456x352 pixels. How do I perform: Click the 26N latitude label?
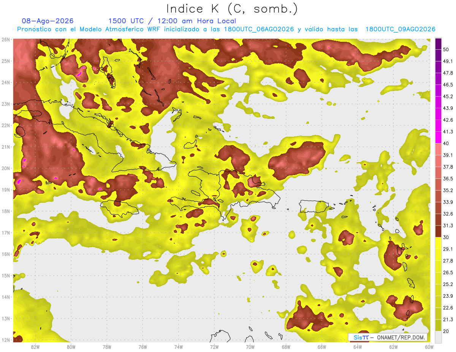coord(5,39)
